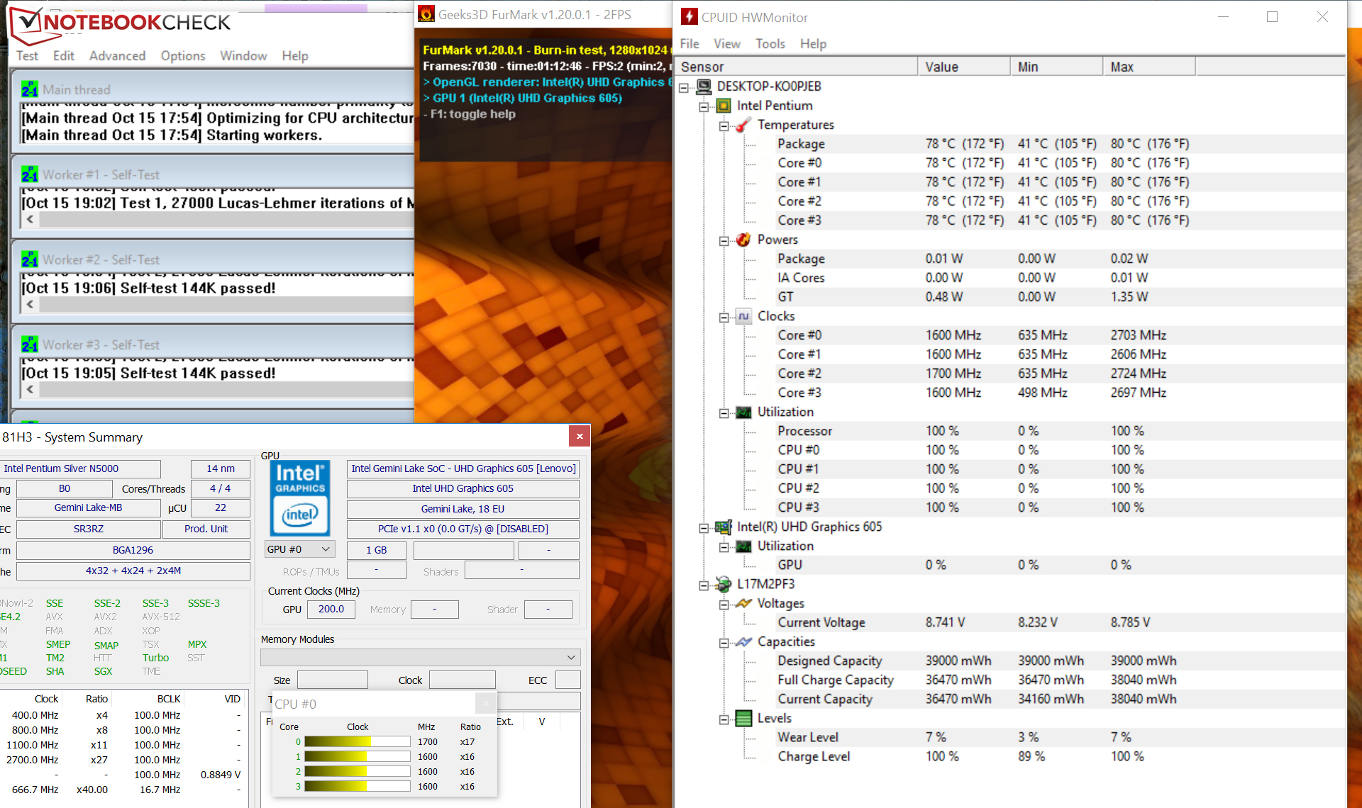1362x808 pixels.
Task: Open the Tools menu in HWMonitor
Action: 770,44
